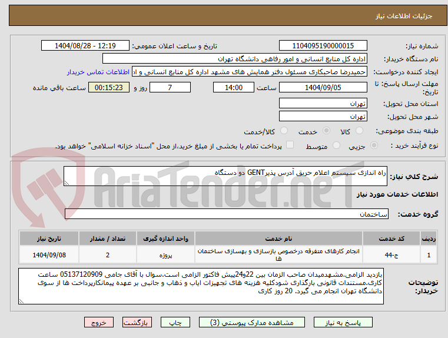This screenshot has width=448, height=338.
Task: Click the ایجاد کننده درخواست field
Action: coord(250,72)
